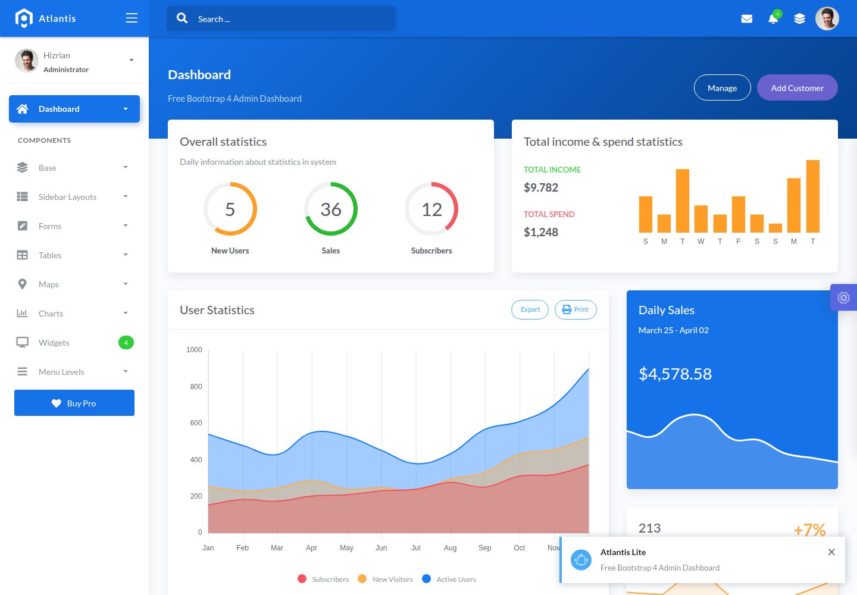Expand the Hizrian user dropdown
The height and width of the screenshot is (595, 857).
(x=132, y=60)
